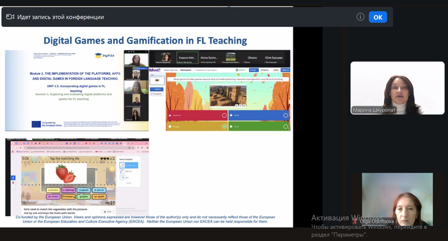
Task: Click the camera recording icon in banner
Action: pyautogui.click(x=10, y=17)
